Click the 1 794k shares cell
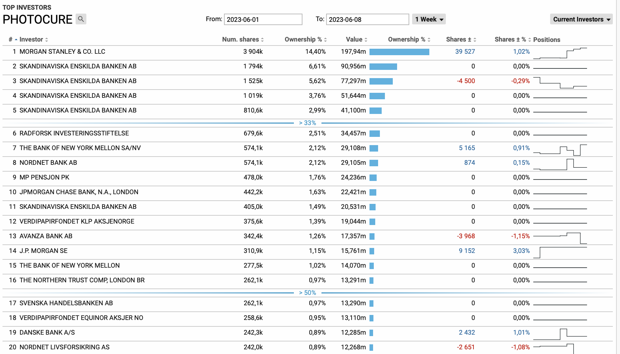This screenshot has width=620, height=354. click(x=253, y=66)
